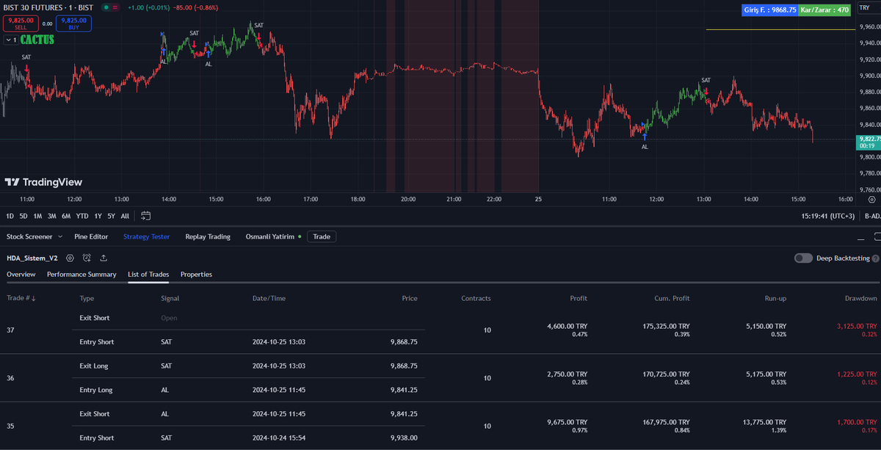Open Deep Backtesting help question mark
This screenshot has height=450, width=881.
(x=874, y=258)
